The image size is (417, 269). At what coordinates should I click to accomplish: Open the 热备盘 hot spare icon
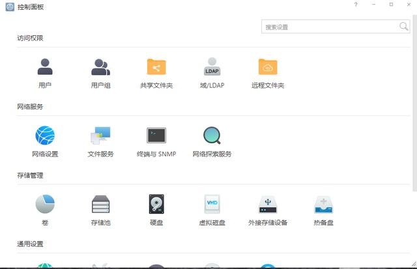coord(323,205)
